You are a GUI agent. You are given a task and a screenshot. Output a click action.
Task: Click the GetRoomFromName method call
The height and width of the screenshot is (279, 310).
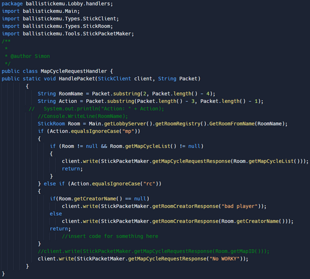[x=232, y=124]
